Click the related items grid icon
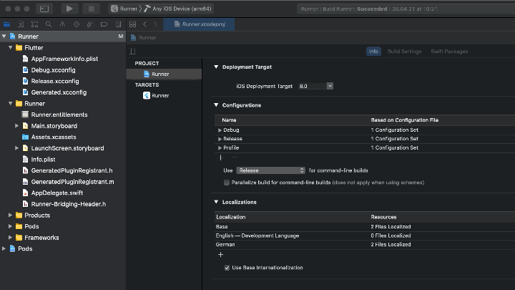The height and width of the screenshot is (290, 515). [x=133, y=24]
